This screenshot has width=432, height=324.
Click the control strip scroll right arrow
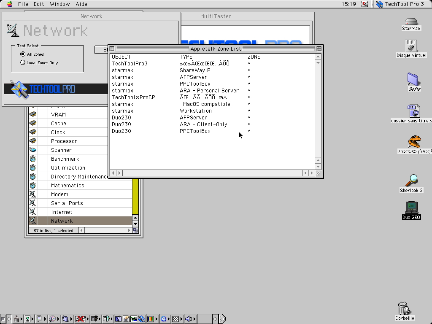click(215, 319)
